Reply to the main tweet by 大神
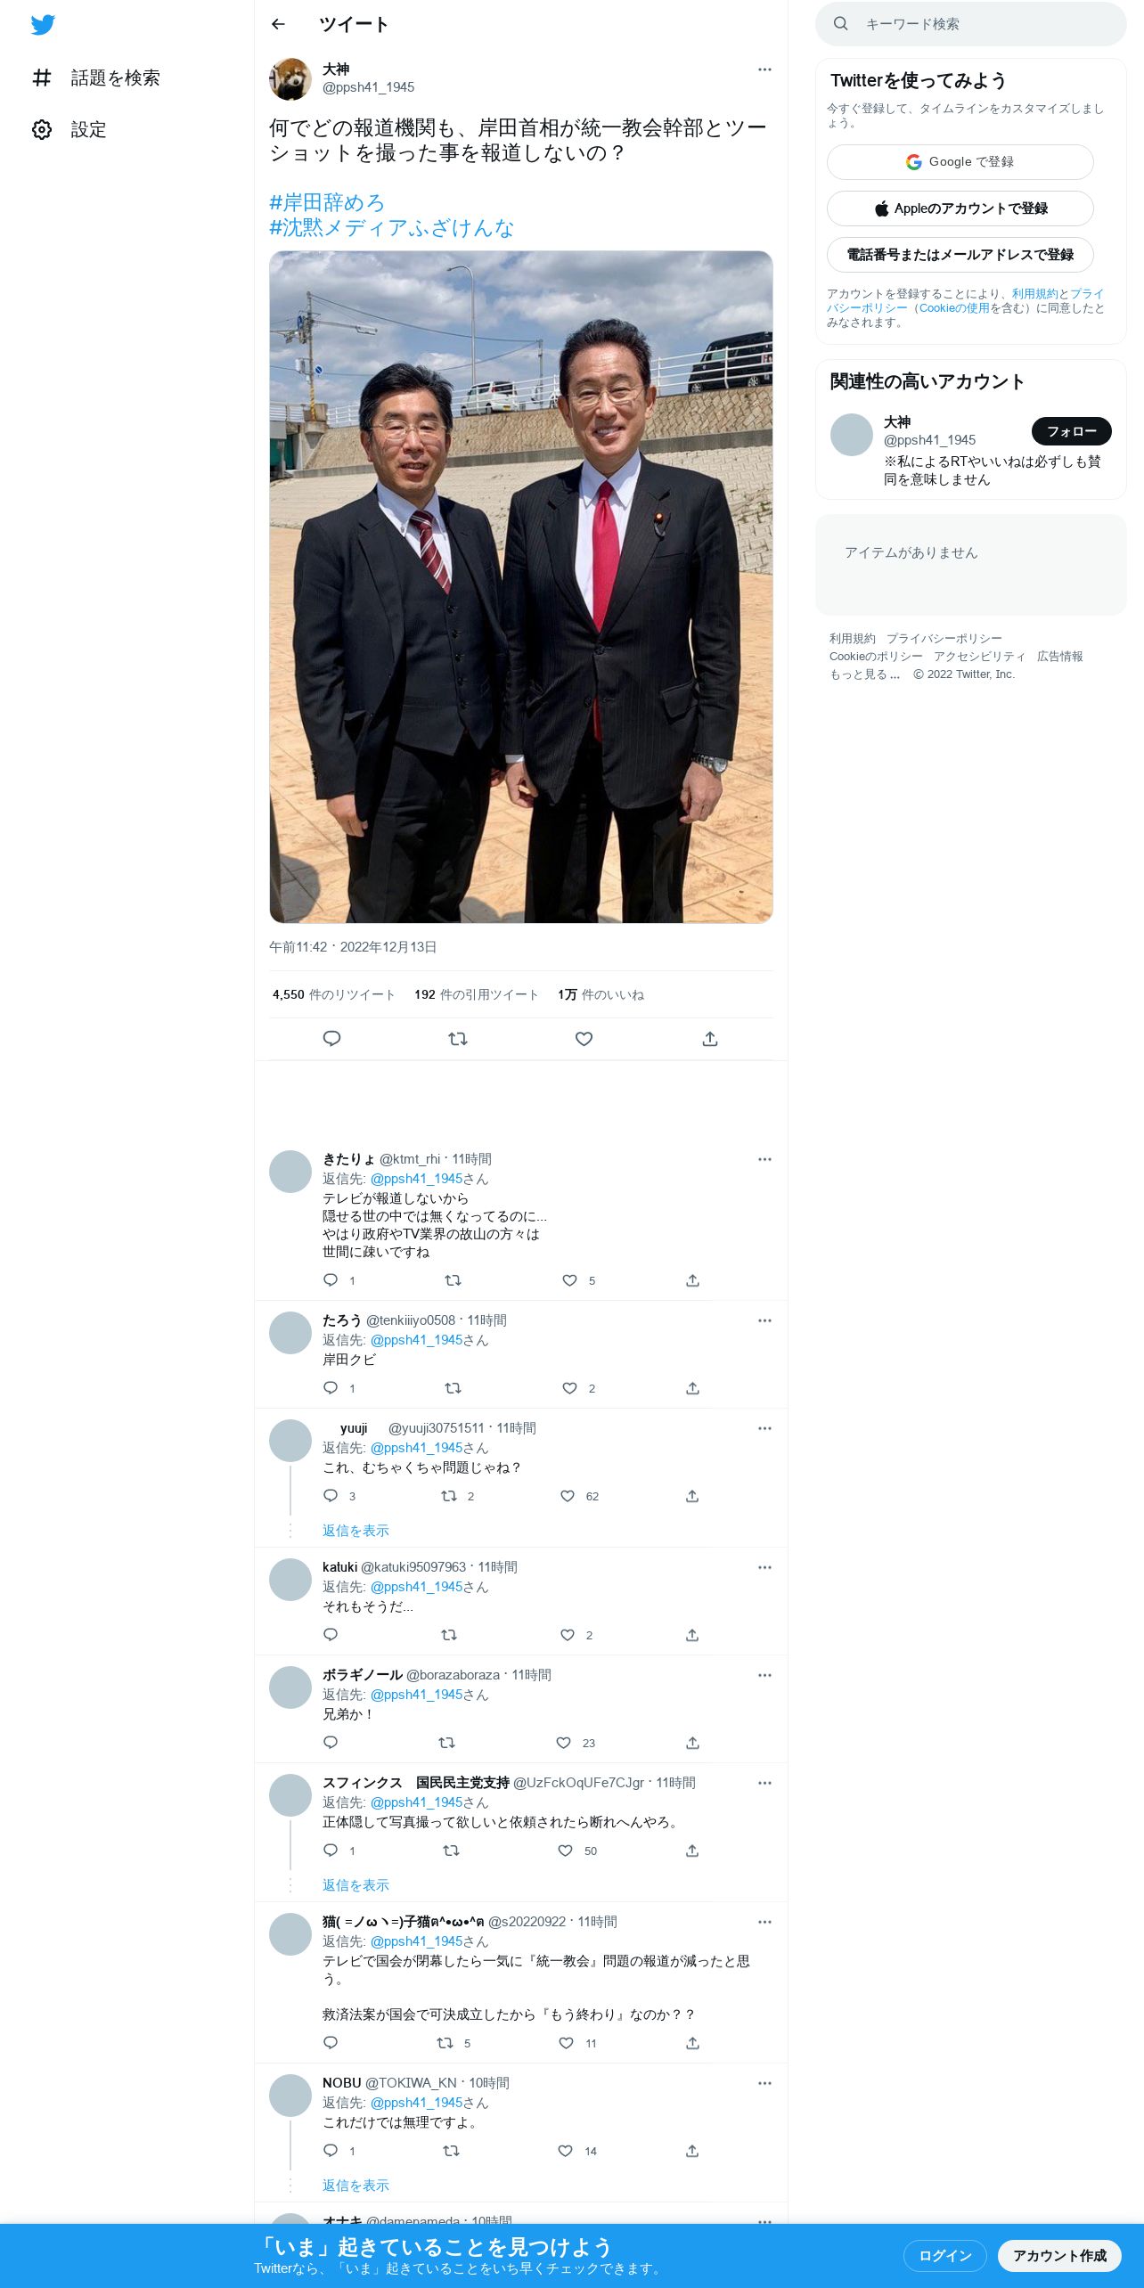This screenshot has width=1144, height=2288. pyautogui.click(x=331, y=1039)
